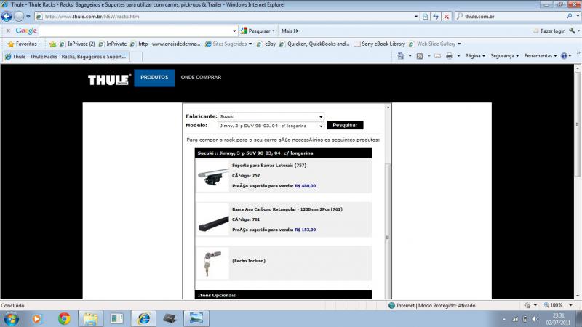Click the page vertical scrollbar thumb
The width and height of the screenshot is (582, 327).
point(577,124)
